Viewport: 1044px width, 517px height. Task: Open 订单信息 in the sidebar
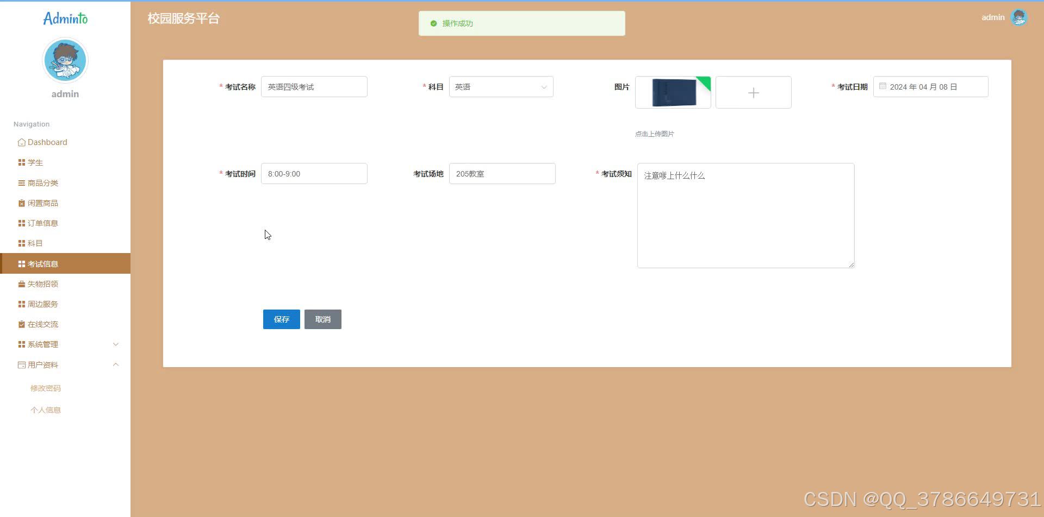65,223
